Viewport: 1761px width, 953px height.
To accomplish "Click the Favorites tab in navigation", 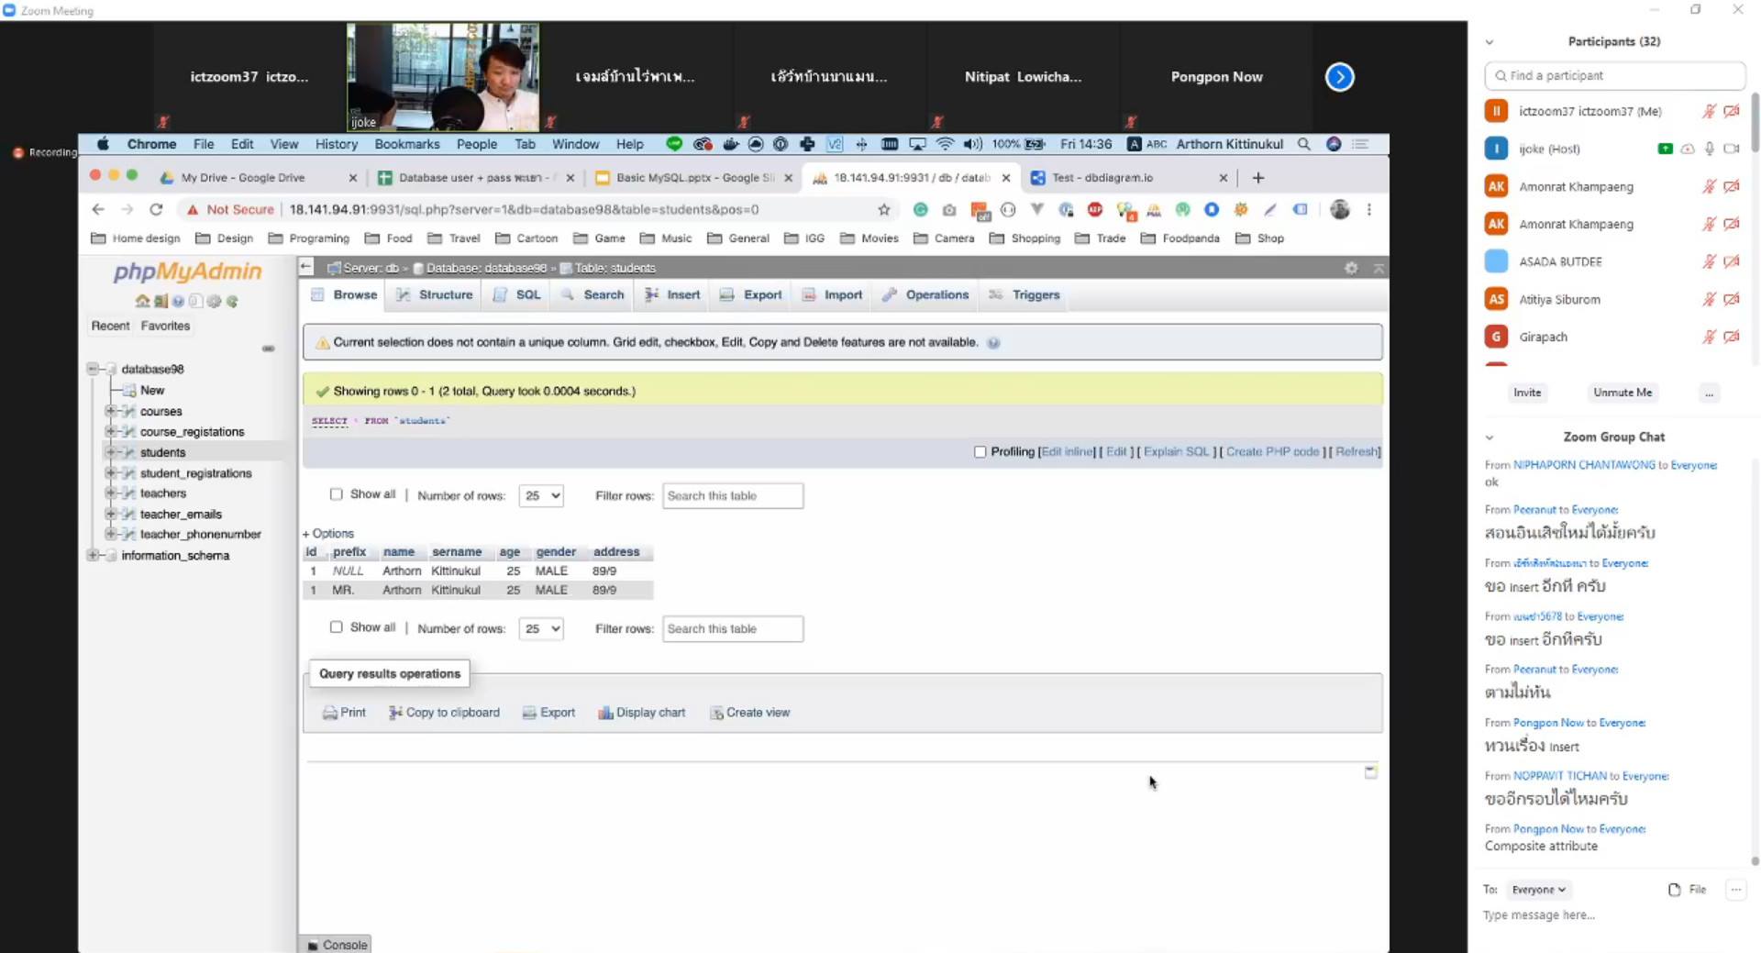I will [165, 326].
